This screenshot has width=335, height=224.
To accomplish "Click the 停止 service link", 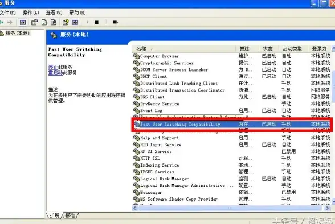I will coord(53,67).
